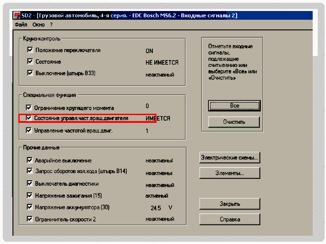This screenshot has width=326, height=244.
Task: Toggle Выключатель диагностики checkbox
Action: (30, 184)
